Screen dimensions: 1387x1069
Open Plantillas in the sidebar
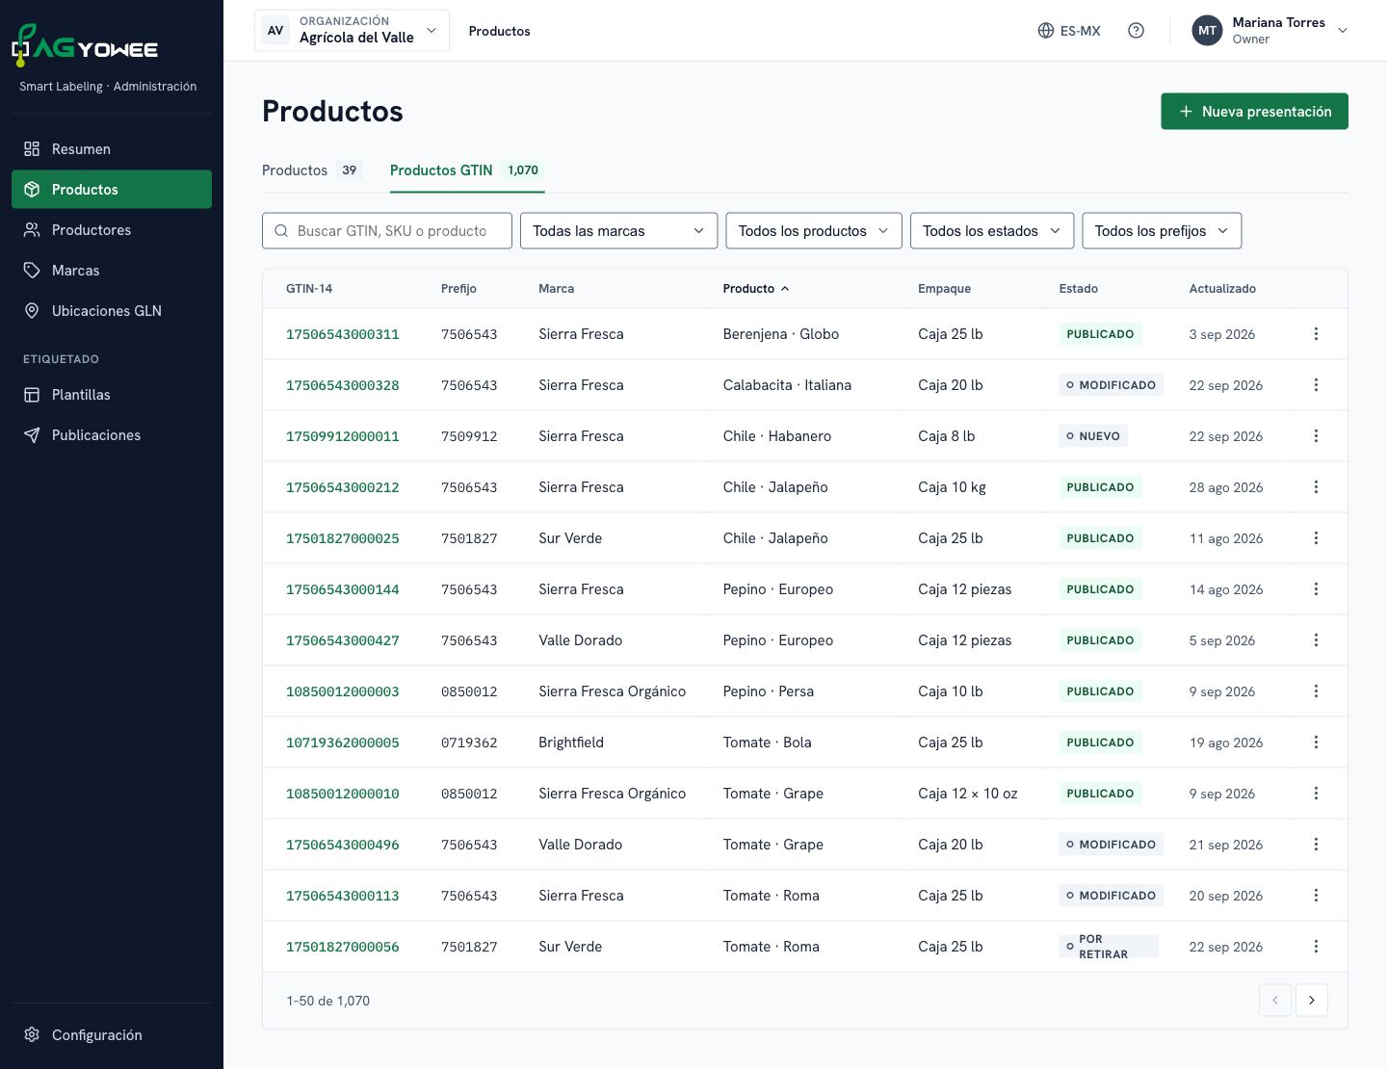tap(112, 395)
